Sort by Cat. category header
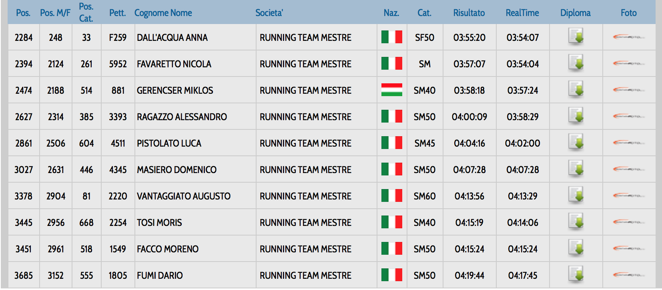Viewport: 662px width, 290px height. pos(424,13)
